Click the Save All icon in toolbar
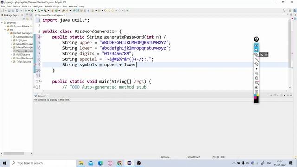Image resolution: width=297 pixels, height=167 pixels. pos(13,11)
